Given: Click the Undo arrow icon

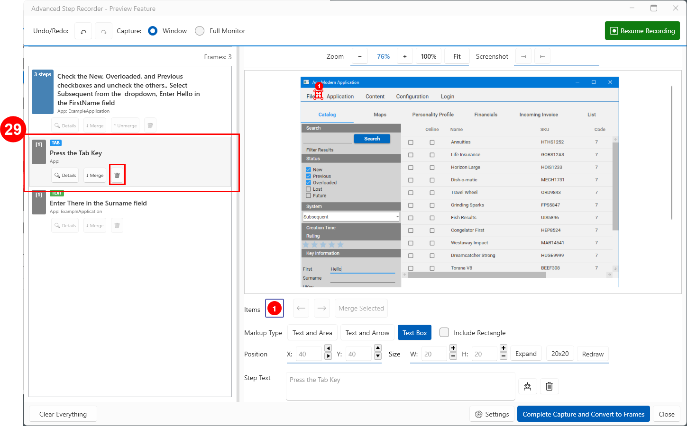Looking at the screenshot, I should (x=83, y=31).
